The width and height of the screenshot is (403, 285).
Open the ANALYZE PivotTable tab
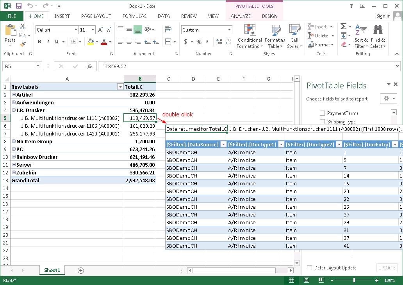(241, 16)
